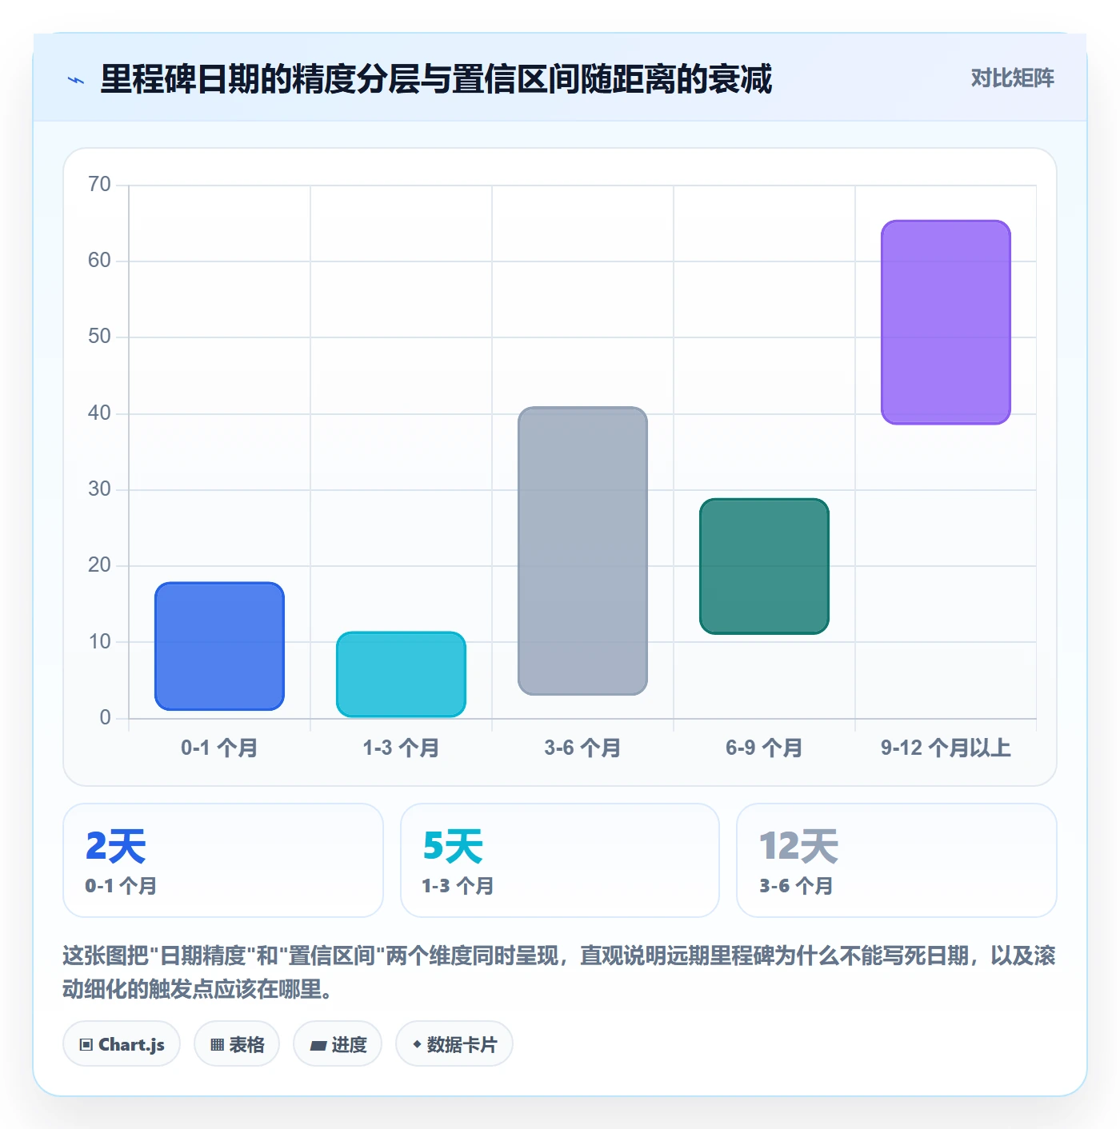This screenshot has height=1129, width=1120.
Task: Click the y-axis value 50
Action: pyautogui.click(x=99, y=337)
